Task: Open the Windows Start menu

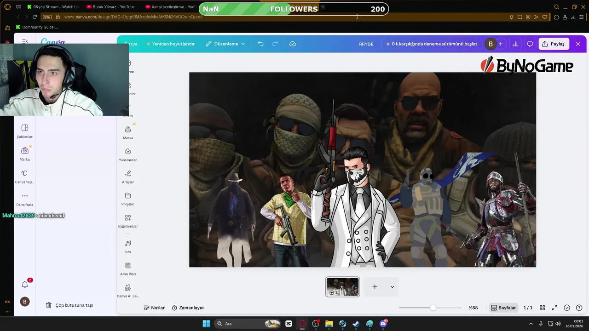Action: coord(206,324)
